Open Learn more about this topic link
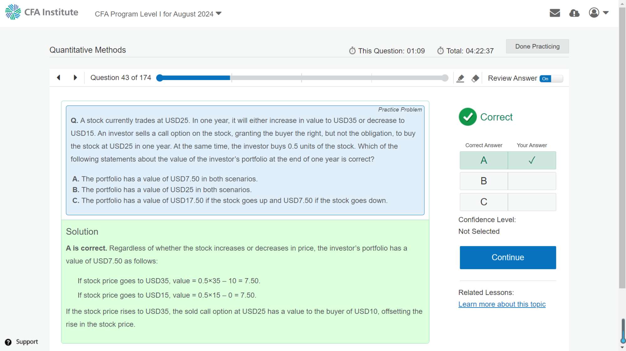 pyautogui.click(x=502, y=304)
